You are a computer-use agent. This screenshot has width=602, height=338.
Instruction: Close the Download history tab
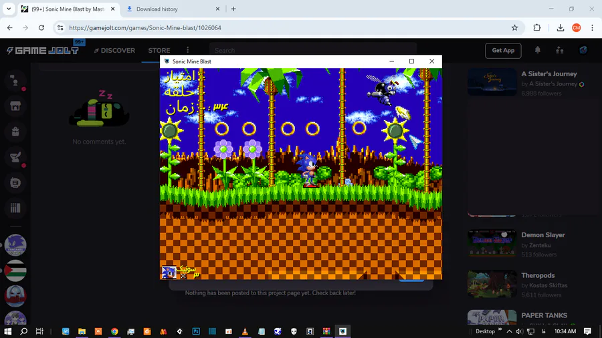tap(217, 9)
